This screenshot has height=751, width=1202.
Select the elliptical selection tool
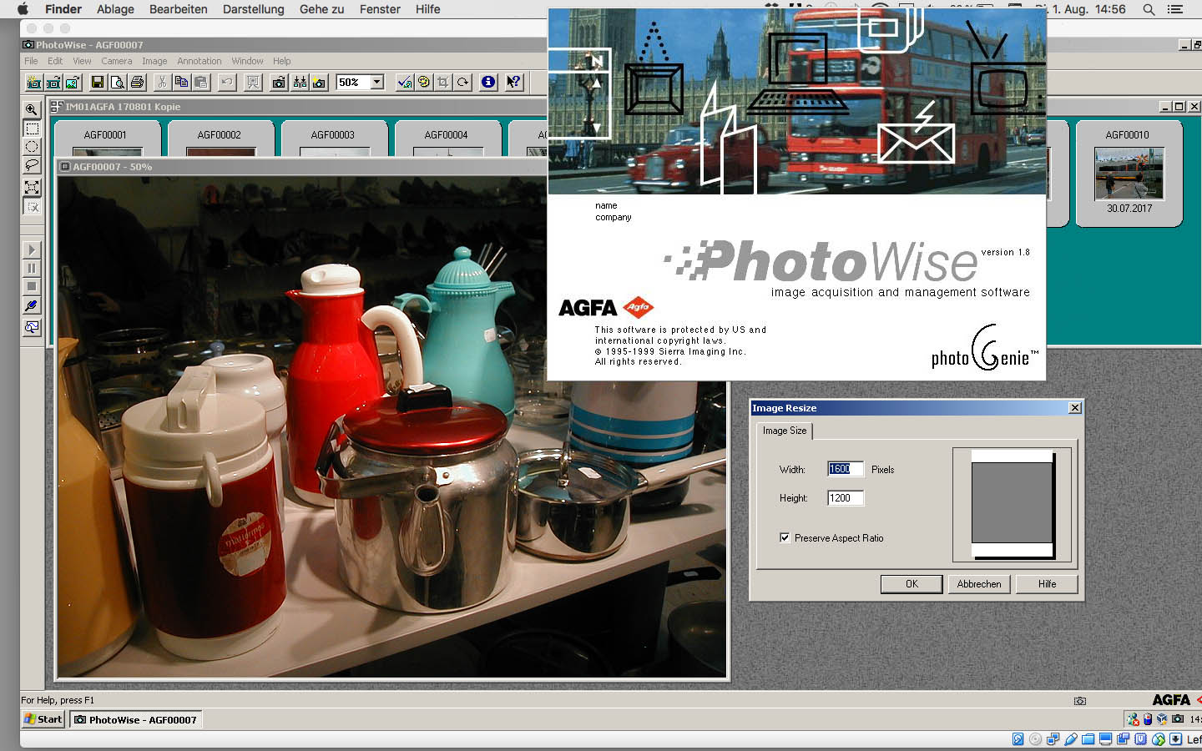click(x=32, y=147)
